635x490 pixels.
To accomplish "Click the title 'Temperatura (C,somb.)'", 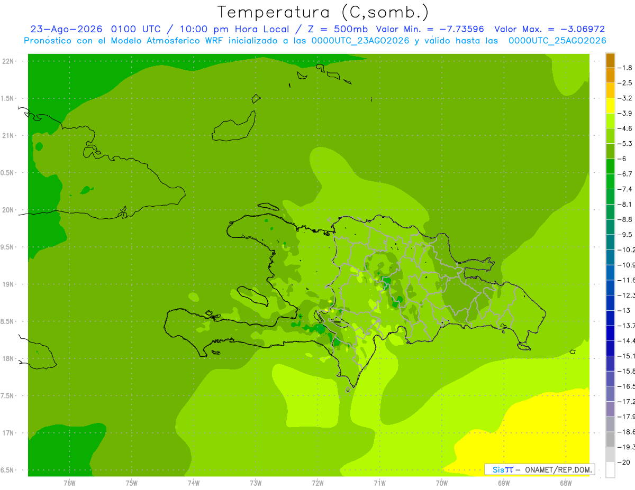I will point(323,12).
